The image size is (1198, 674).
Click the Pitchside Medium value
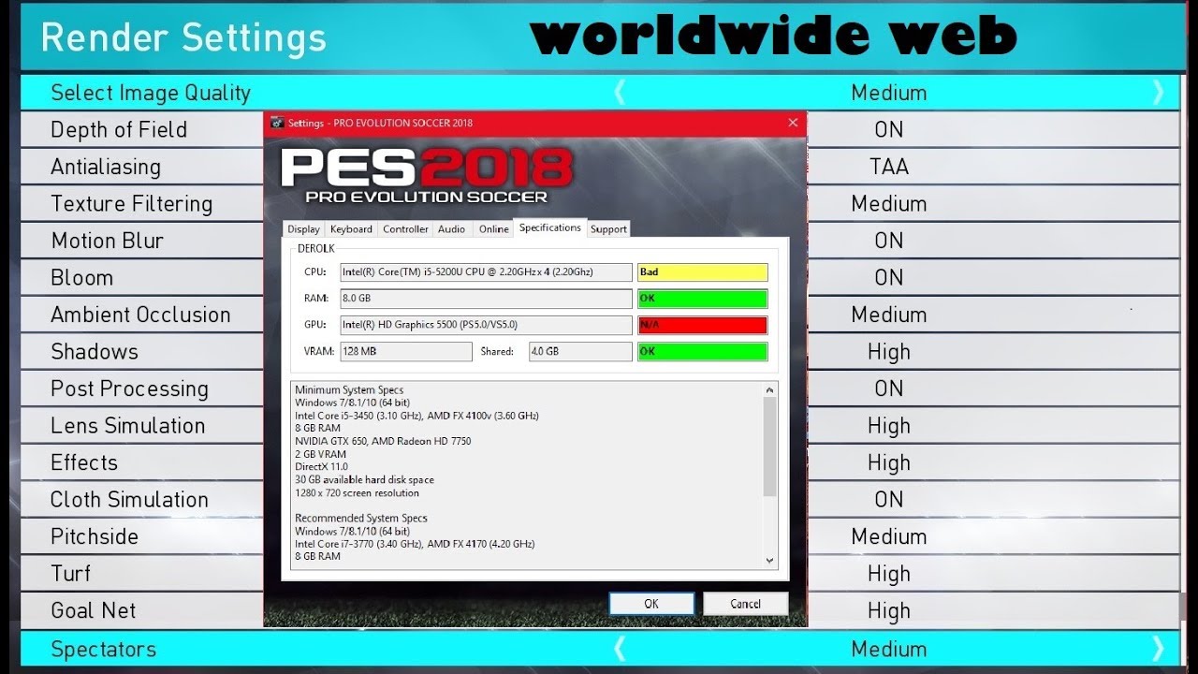889,536
